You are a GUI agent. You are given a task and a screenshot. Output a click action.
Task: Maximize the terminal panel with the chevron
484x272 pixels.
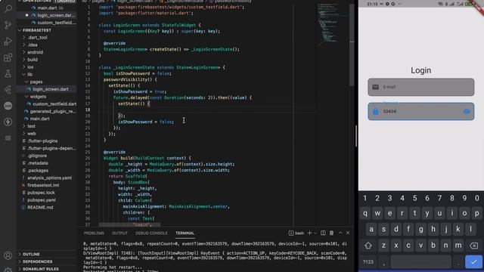click(x=340, y=233)
